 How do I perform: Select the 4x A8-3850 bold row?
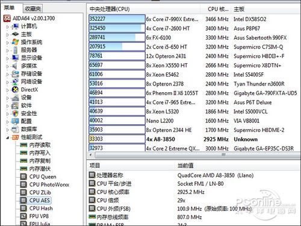pos(194,139)
